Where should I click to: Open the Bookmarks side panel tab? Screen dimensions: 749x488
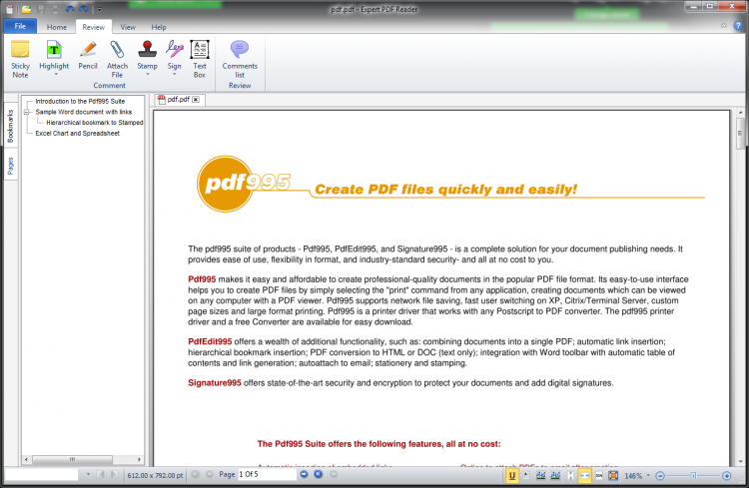click(11, 126)
